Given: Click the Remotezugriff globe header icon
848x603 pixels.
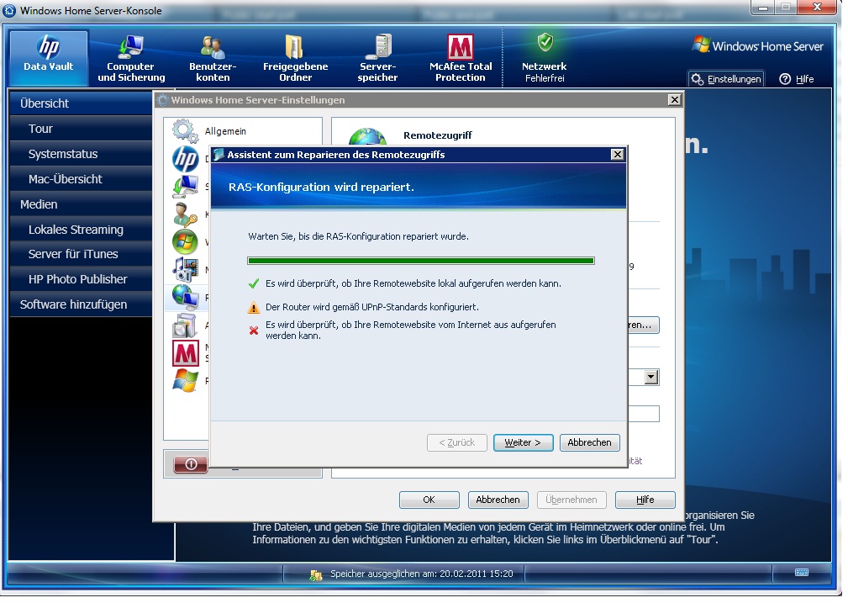Looking at the screenshot, I should click(x=368, y=137).
